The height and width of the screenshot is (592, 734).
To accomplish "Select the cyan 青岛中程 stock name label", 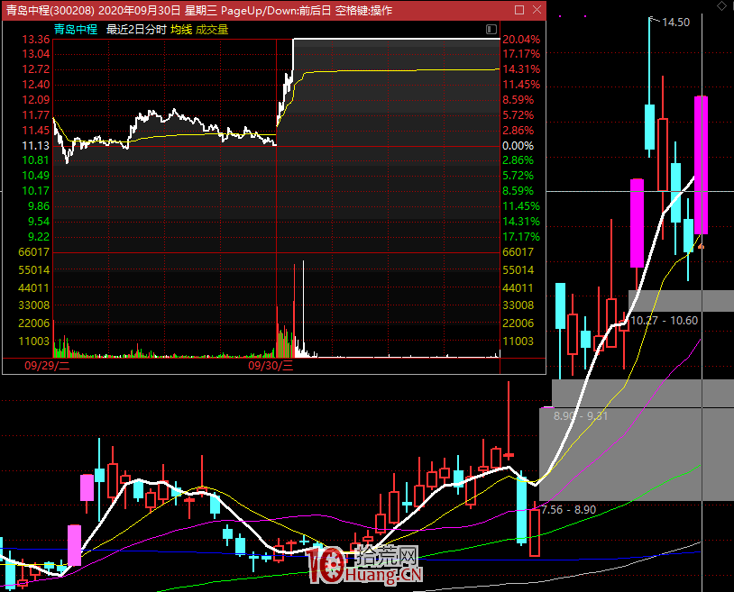I will click(76, 30).
